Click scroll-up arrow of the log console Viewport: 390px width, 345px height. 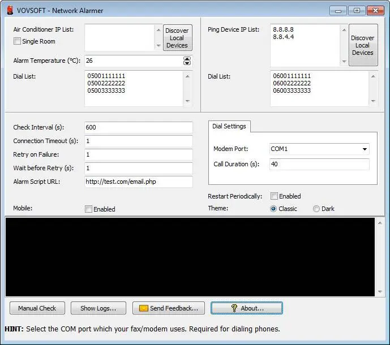[380, 223]
